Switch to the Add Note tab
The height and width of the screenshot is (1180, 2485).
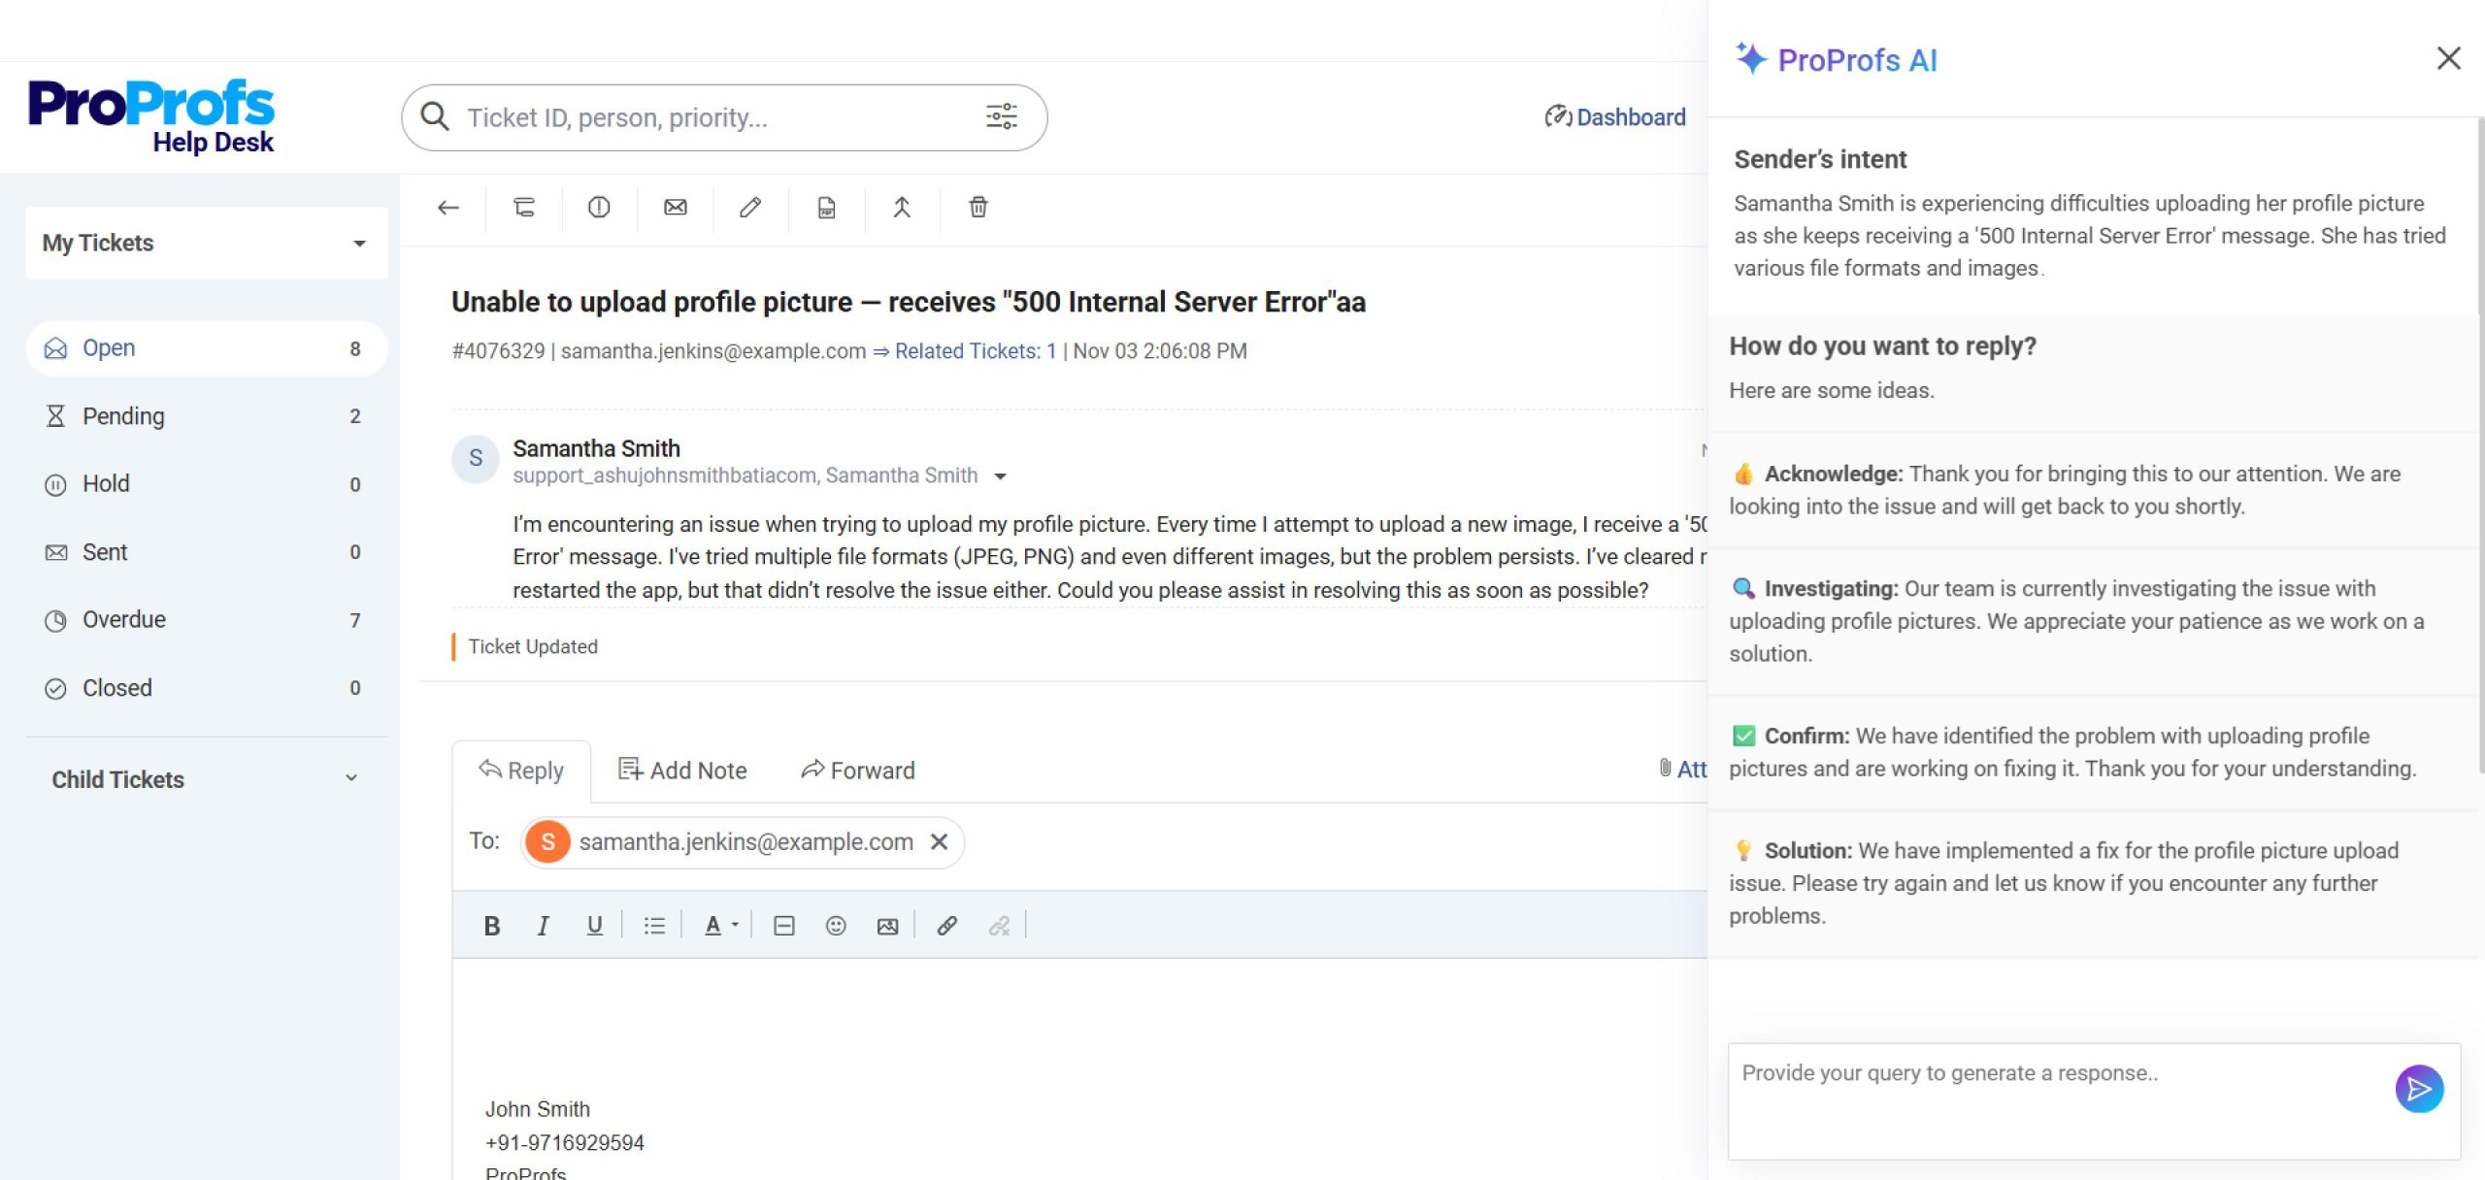click(683, 770)
